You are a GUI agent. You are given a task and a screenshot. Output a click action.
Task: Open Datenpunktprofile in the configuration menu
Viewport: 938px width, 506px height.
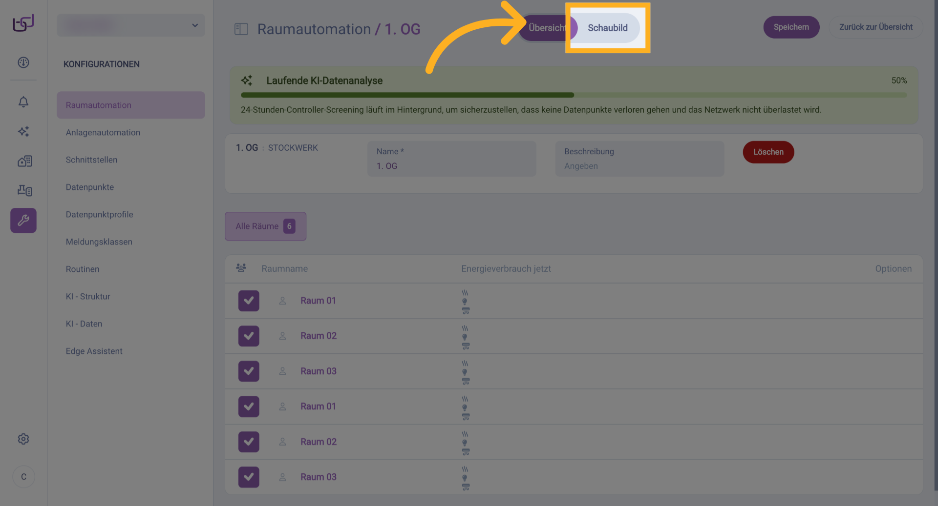99,214
